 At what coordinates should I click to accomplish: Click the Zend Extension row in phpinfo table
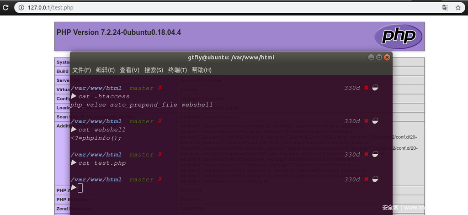tap(239, 209)
